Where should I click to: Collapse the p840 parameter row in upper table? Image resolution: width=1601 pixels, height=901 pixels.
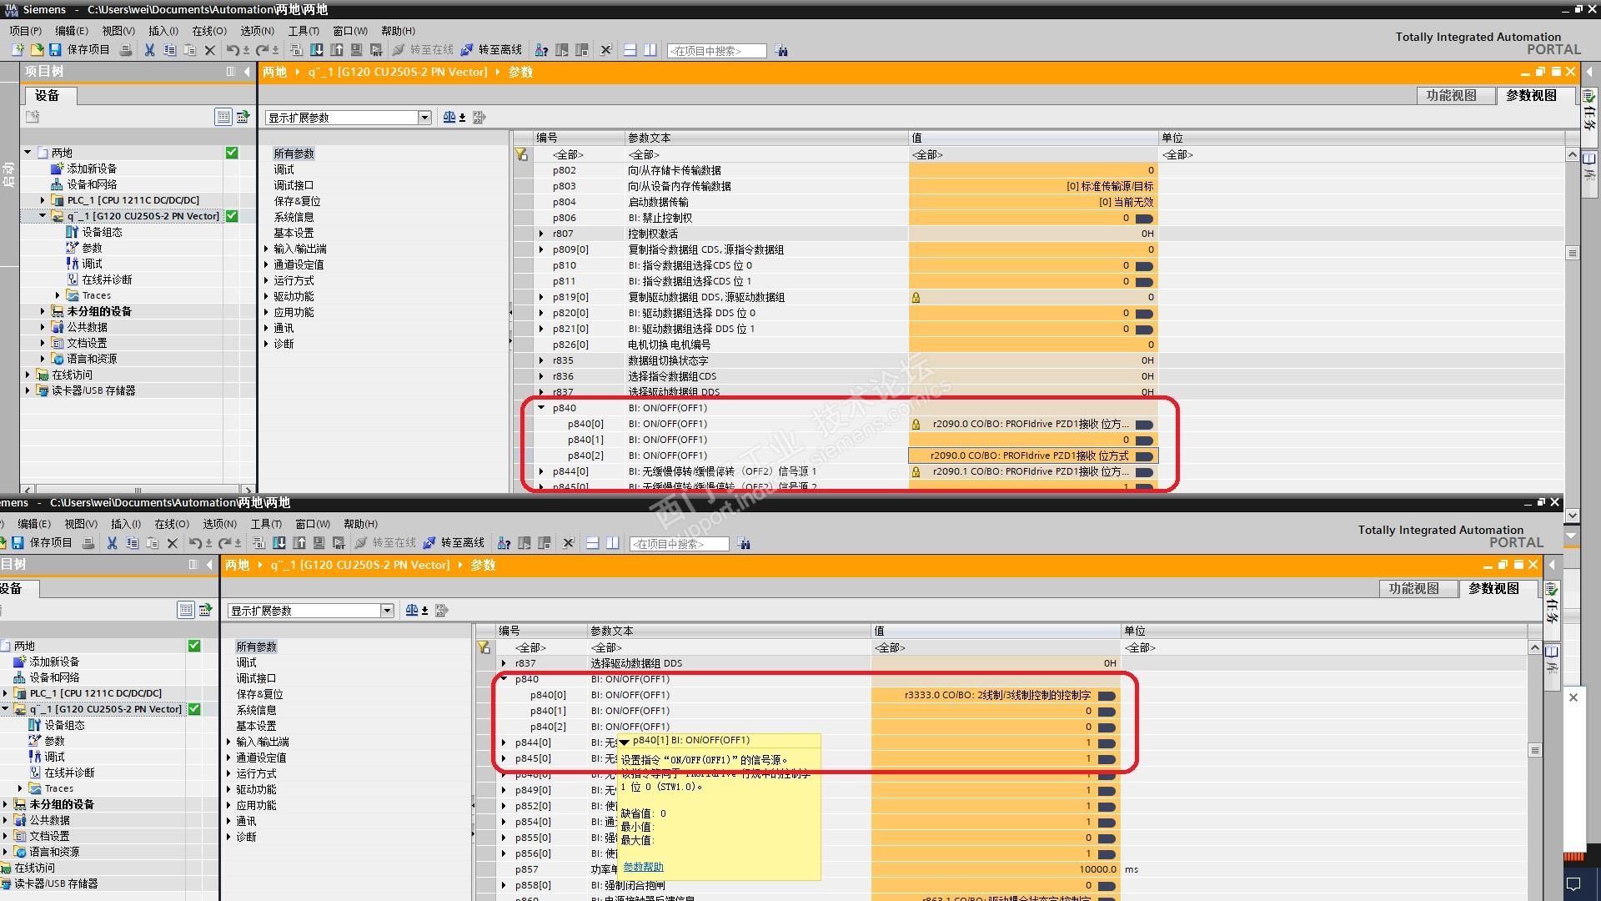541,408
